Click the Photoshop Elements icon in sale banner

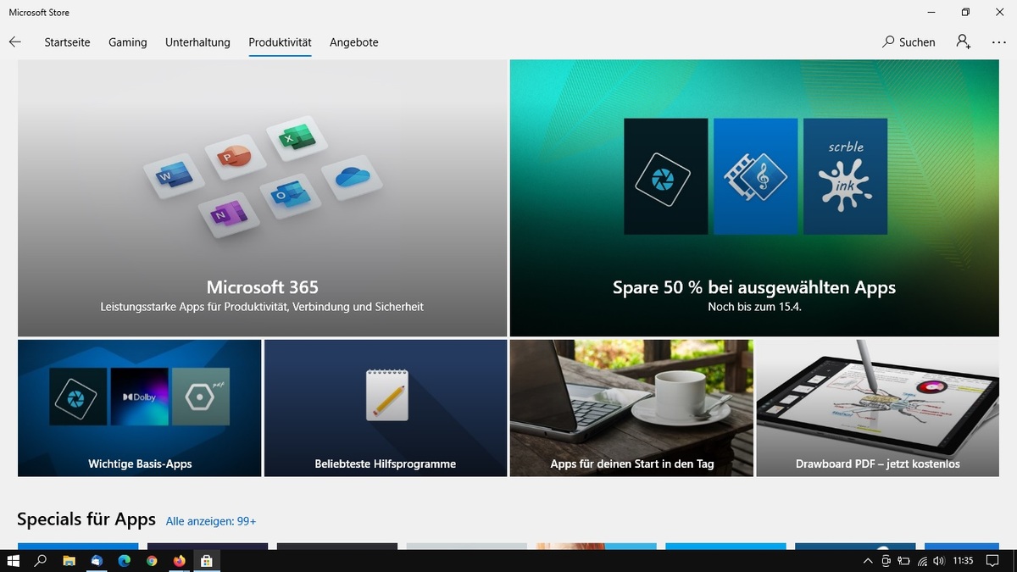pos(665,176)
